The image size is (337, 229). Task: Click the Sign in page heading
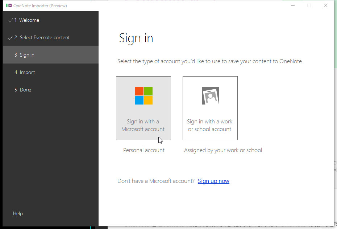[x=136, y=38]
